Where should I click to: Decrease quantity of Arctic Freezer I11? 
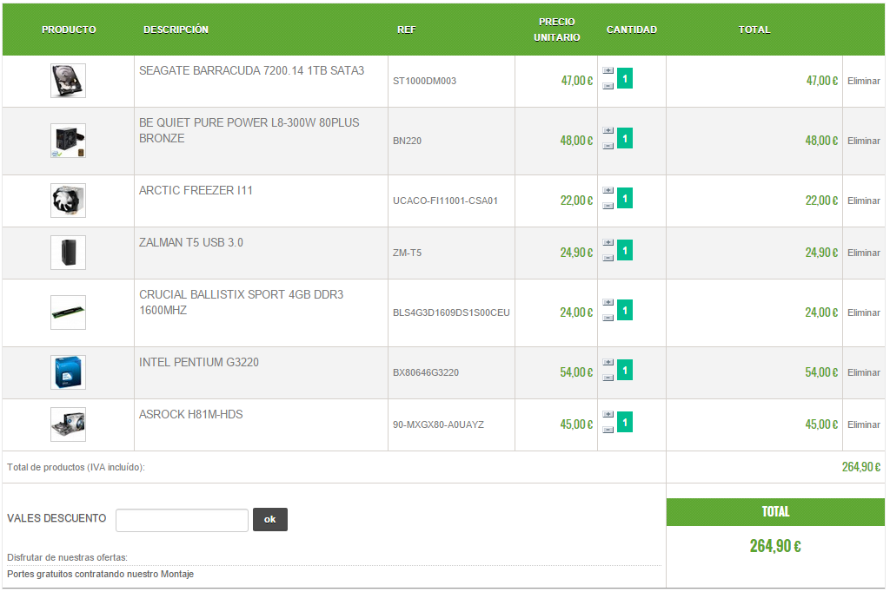tap(608, 205)
